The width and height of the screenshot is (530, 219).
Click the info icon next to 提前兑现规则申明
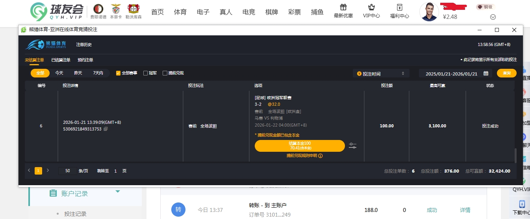click(x=321, y=156)
